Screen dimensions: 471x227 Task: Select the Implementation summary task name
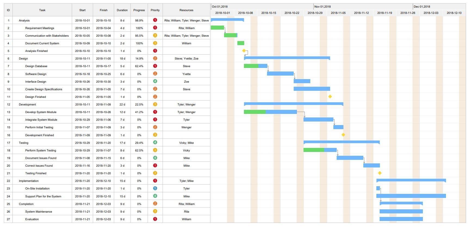pyautogui.click(x=29, y=181)
